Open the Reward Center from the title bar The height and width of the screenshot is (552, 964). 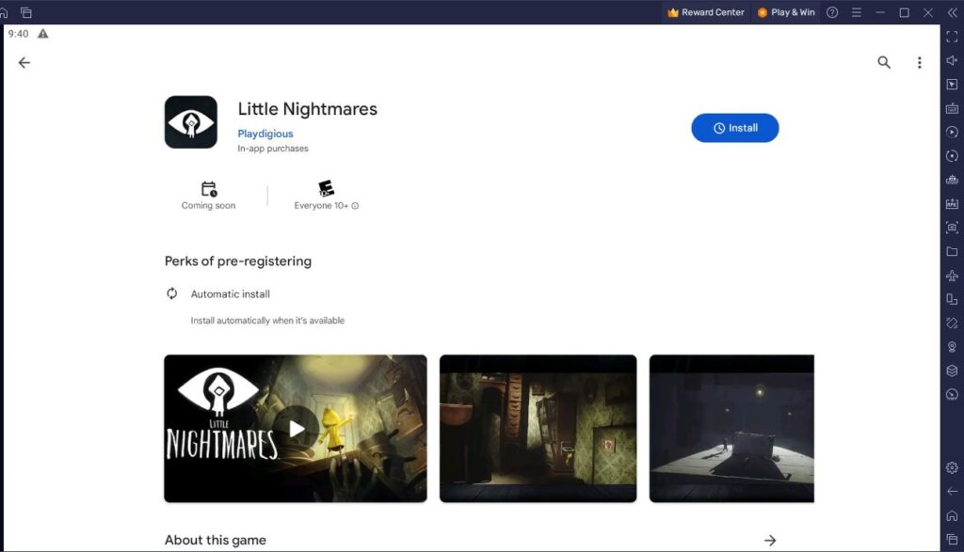point(705,12)
